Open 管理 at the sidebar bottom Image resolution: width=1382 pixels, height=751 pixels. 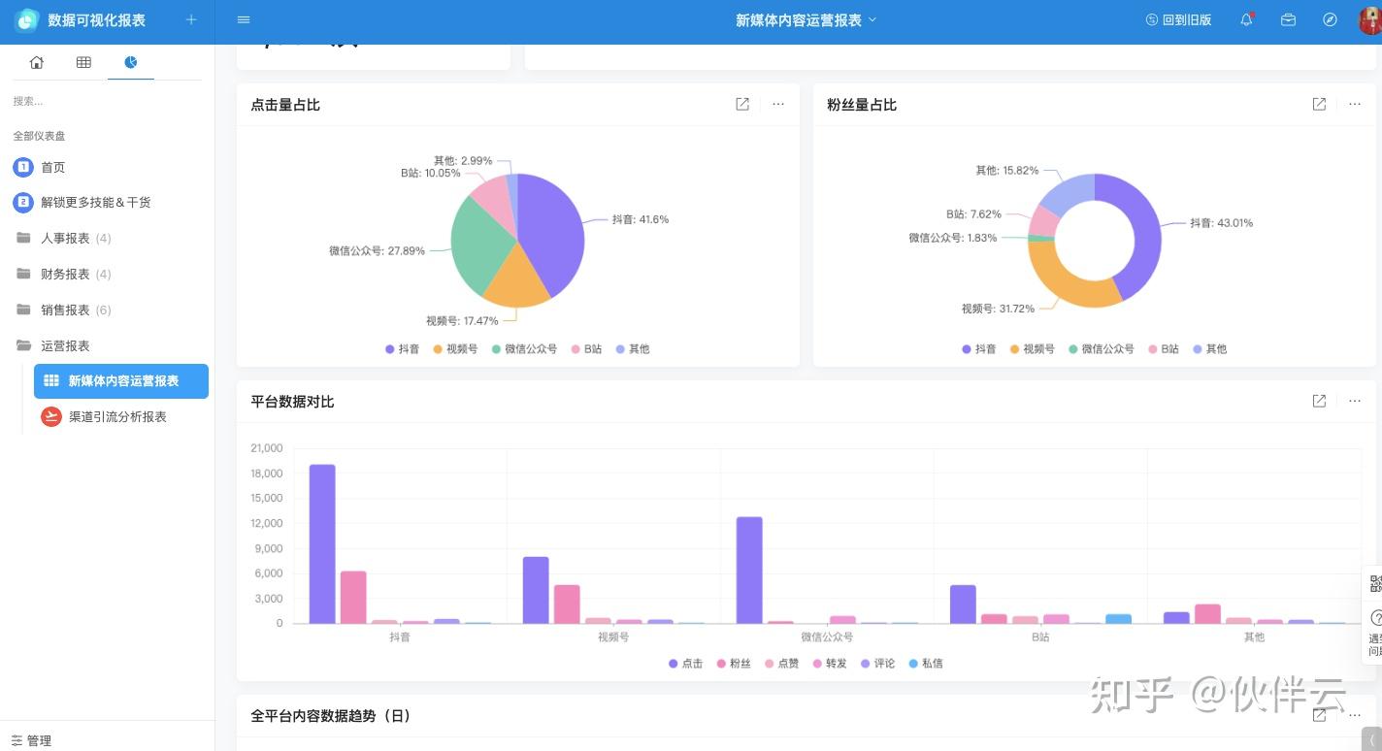pyautogui.click(x=31, y=740)
